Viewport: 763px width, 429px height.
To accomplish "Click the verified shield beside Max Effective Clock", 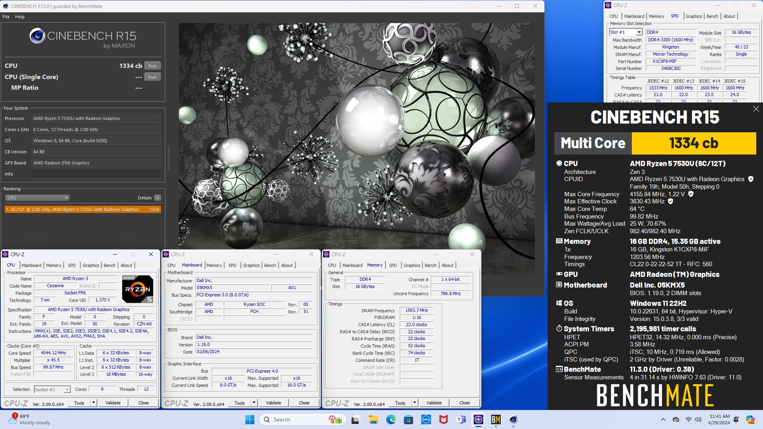I will click(x=670, y=201).
